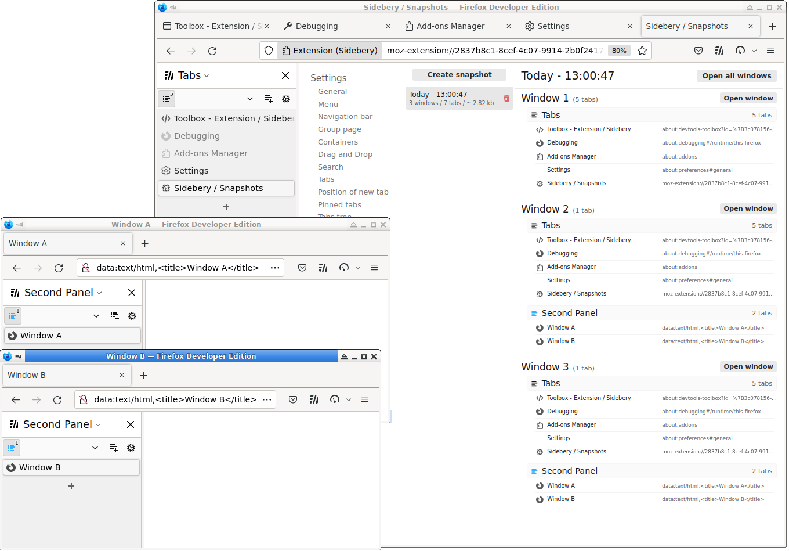Add new tab with plus in Window B sidebar
Image resolution: width=789 pixels, height=551 pixels.
[71, 486]
